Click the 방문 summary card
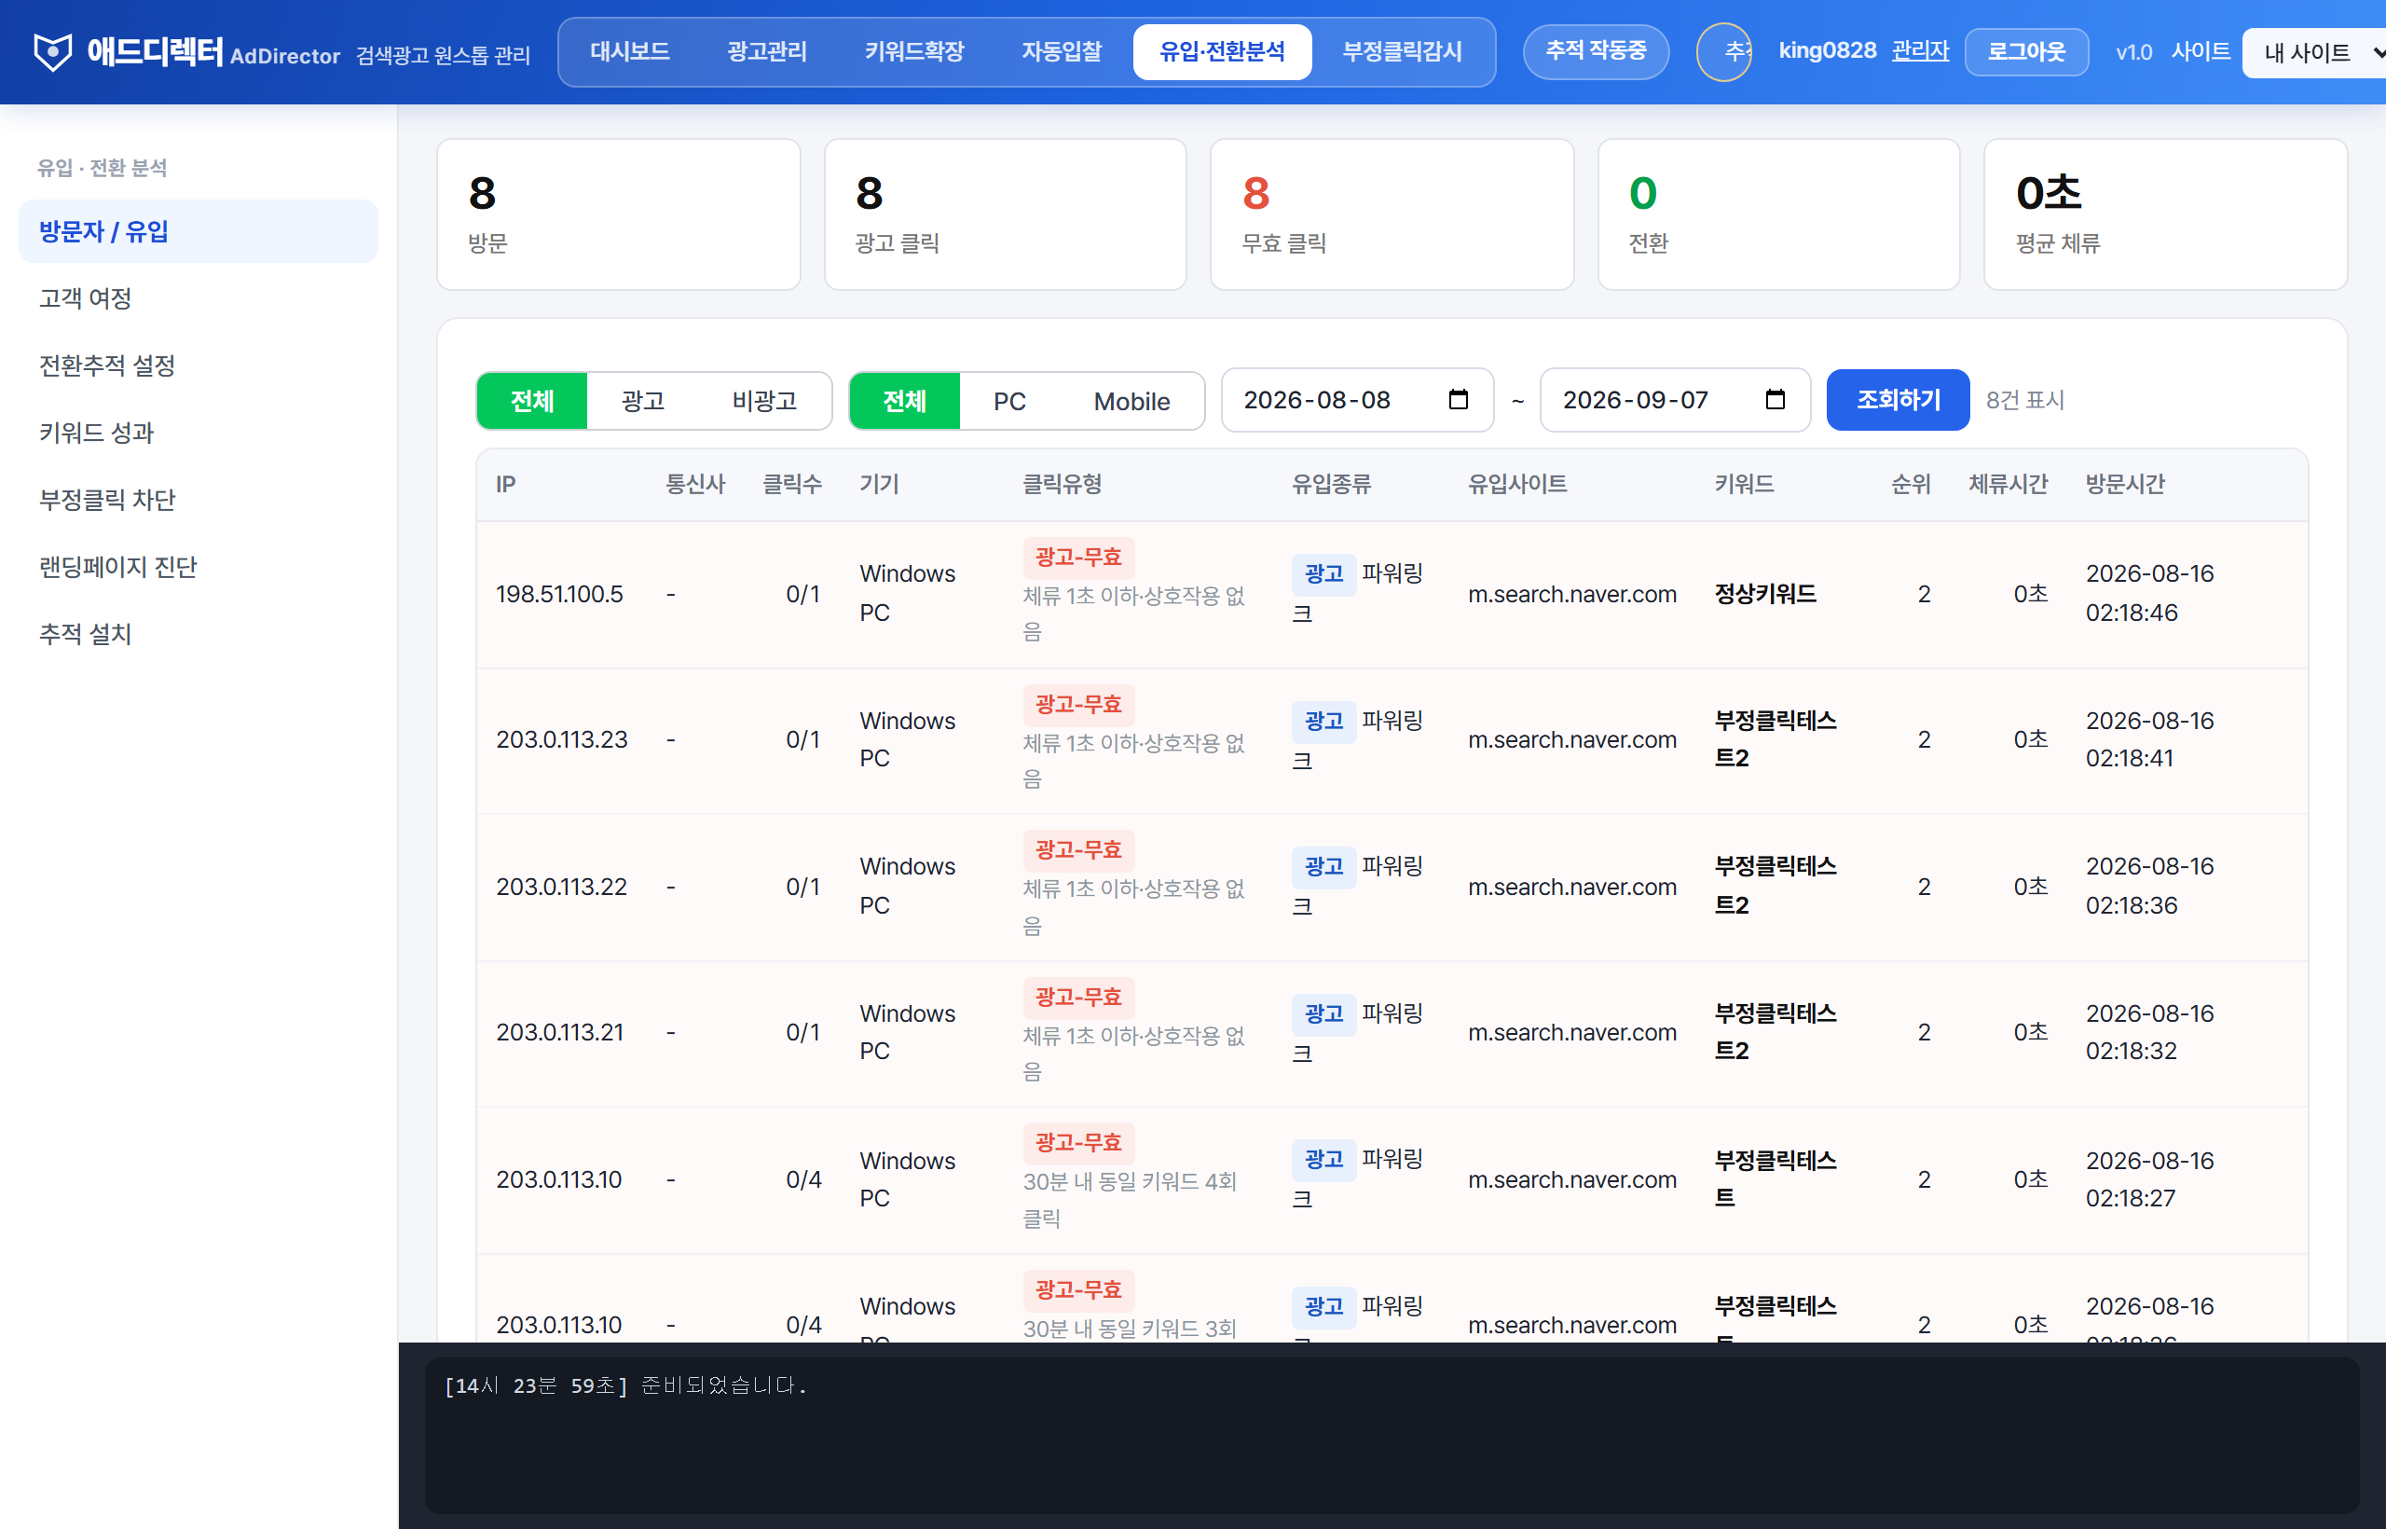2386x1529 pixels. (618, 214)
